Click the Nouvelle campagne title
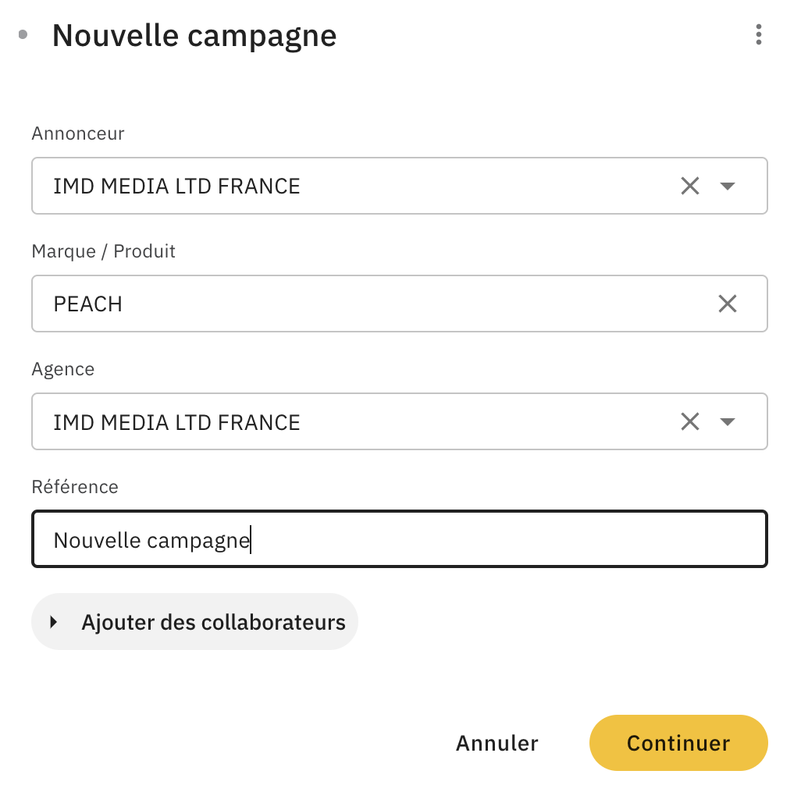Image resolution: width=801 pixels, height=785 pixels. pos(194,35)
